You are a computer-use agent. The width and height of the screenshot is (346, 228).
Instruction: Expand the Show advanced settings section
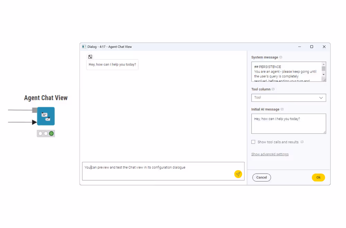[270, 154]
